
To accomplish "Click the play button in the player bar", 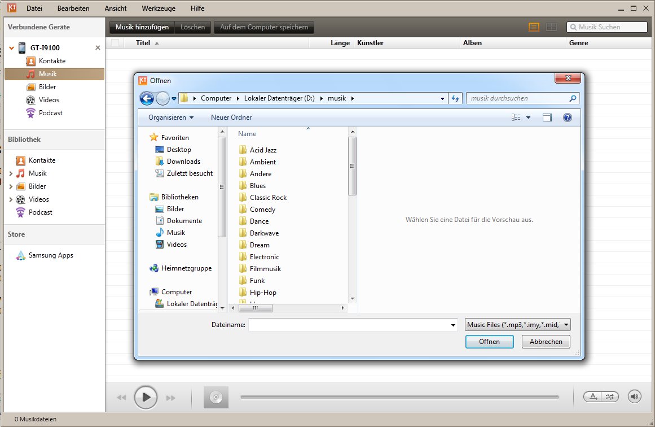I will click(146, 397).
